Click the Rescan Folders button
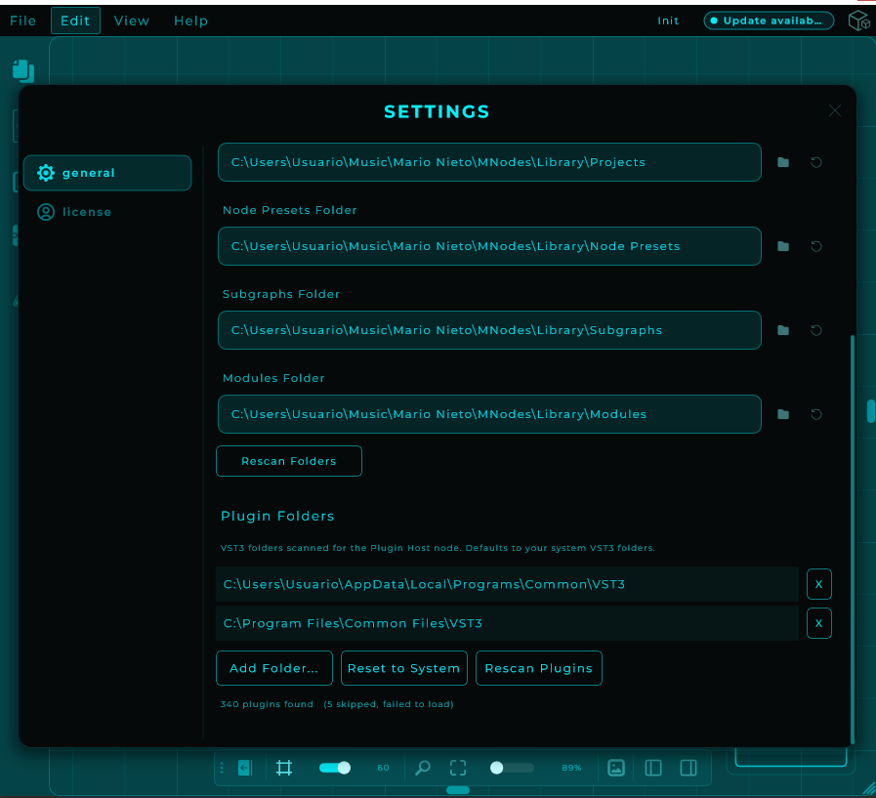 tap(289, 461)
